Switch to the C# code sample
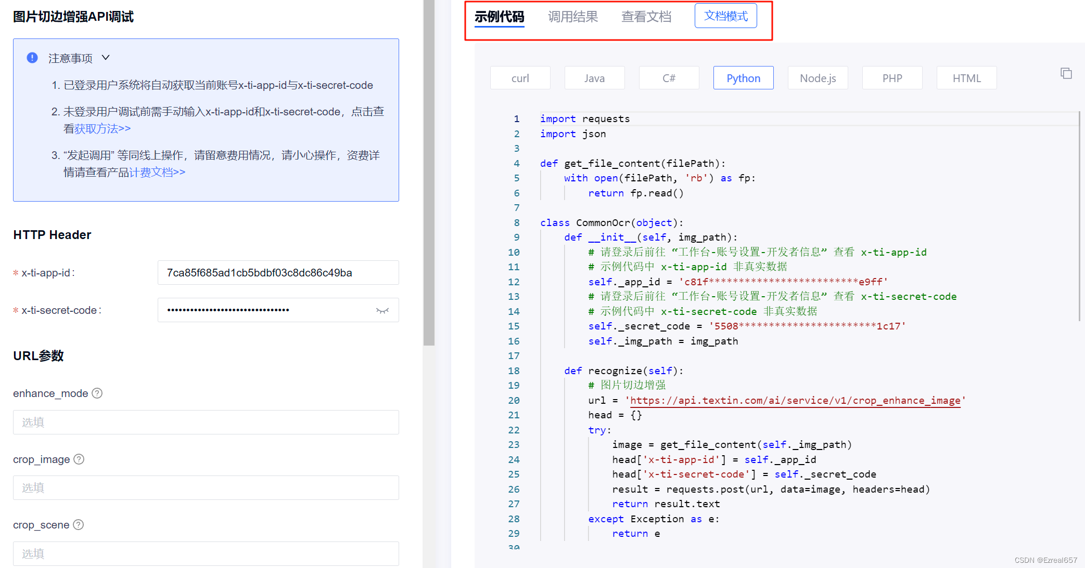This screenshot has height=568, width=1085. tap(669, 77)
